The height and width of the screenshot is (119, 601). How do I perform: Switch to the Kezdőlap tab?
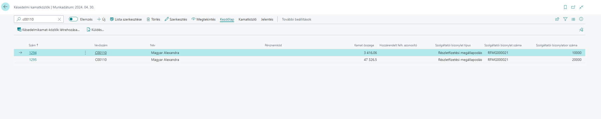click(x=227, y=19)
